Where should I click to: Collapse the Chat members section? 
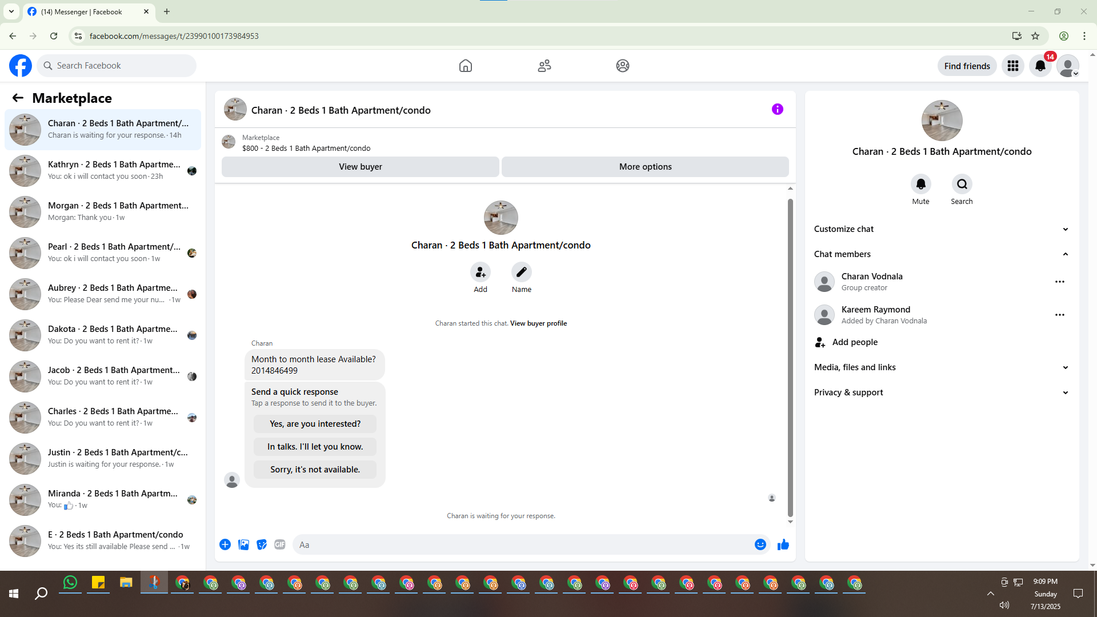pos(1065,254)
